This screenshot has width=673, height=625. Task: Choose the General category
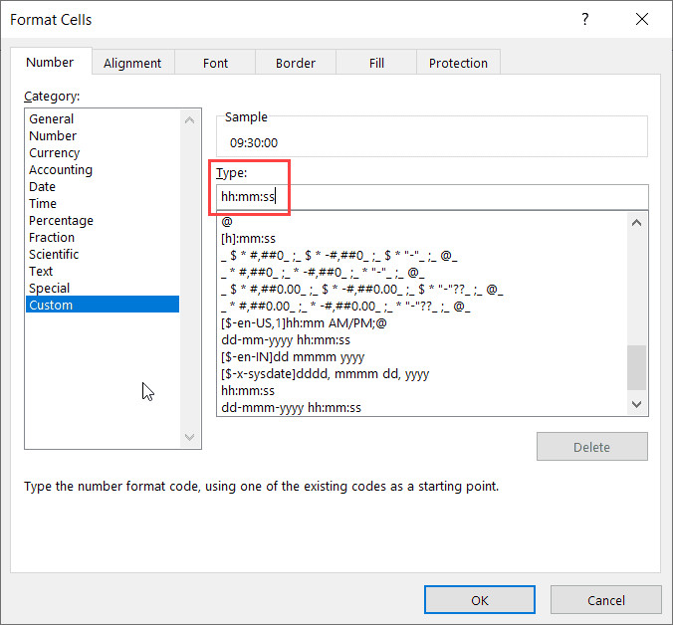52,118
